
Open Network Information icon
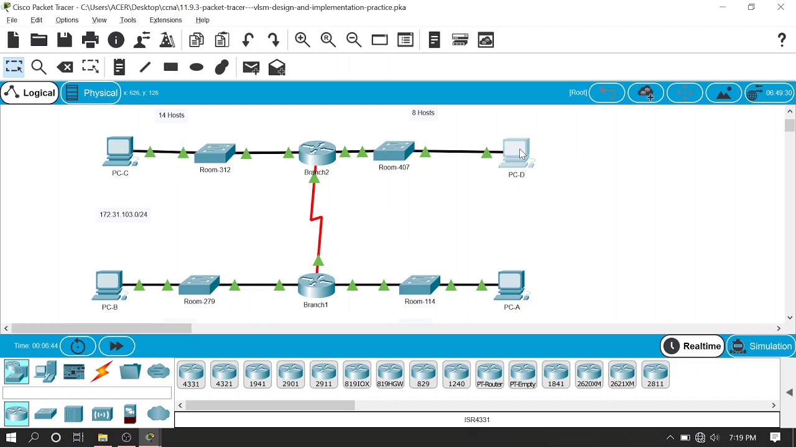tap(116, 40)
